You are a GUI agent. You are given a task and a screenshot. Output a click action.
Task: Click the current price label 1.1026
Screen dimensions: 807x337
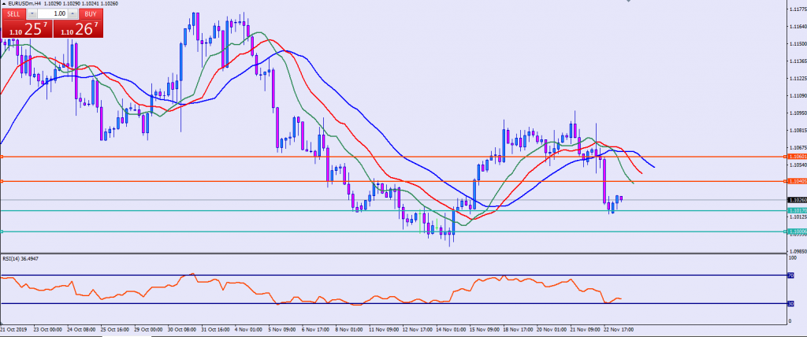tap(796, 200)
